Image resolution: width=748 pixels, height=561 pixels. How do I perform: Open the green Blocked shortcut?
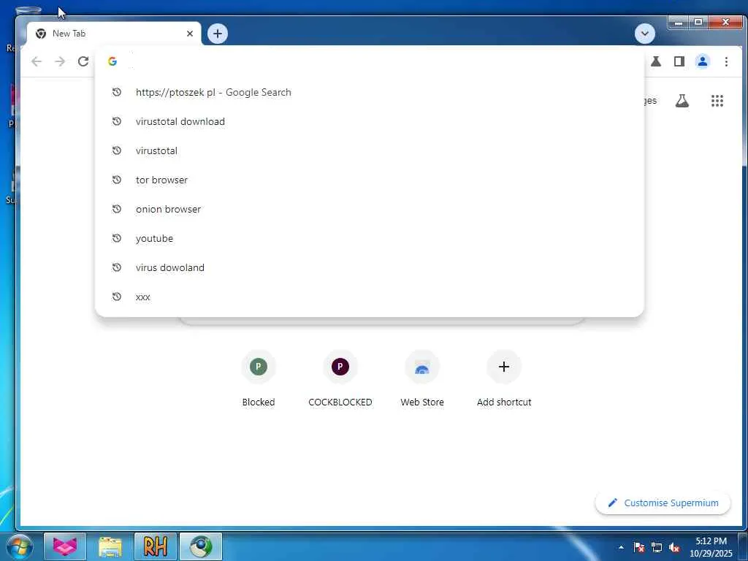[259, 379]
